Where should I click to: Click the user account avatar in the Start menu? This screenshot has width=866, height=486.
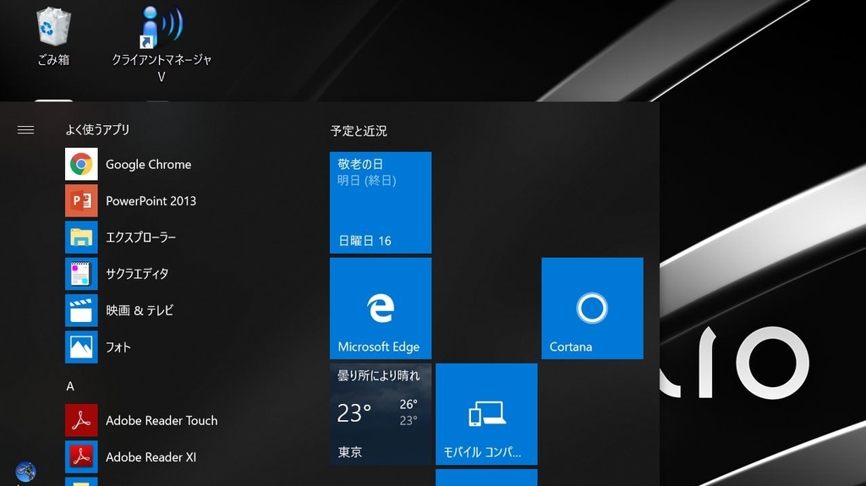click(25, 472)
